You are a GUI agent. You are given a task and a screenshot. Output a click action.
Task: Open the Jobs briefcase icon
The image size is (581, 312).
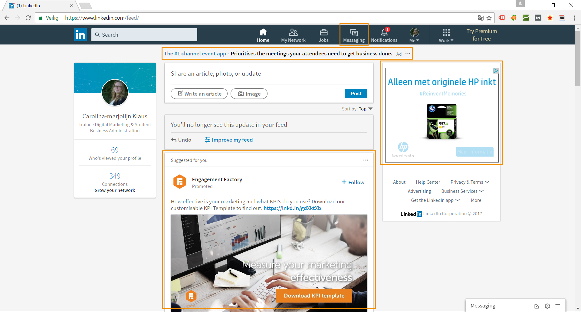click(323, 32)
